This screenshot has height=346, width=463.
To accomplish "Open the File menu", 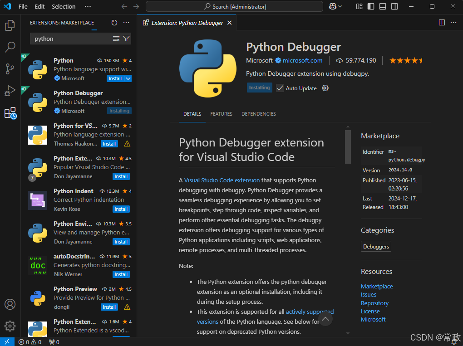I will [x=23, y=6].
